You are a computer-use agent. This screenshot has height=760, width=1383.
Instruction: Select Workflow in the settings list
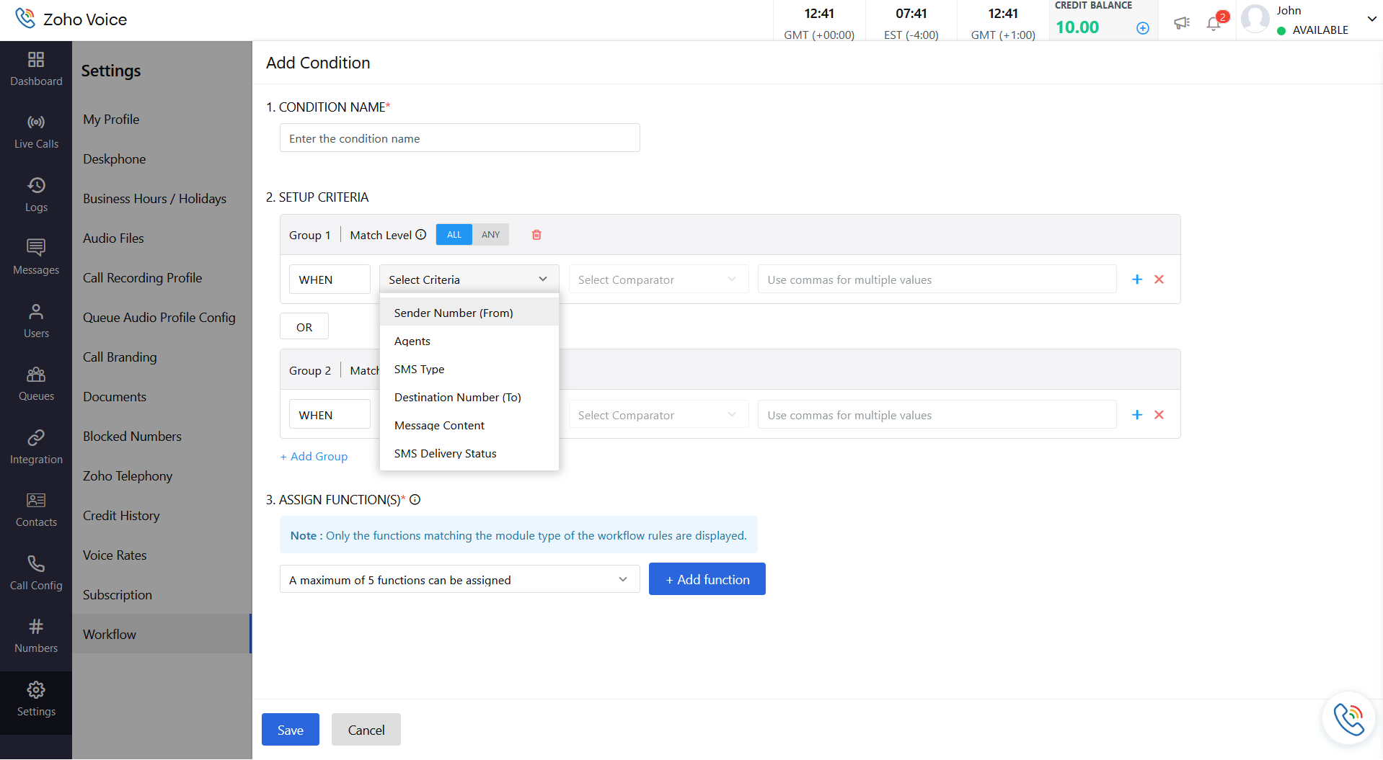click(162, 634)
